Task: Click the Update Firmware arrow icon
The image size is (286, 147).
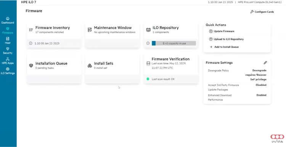Action: pos(211,31)
